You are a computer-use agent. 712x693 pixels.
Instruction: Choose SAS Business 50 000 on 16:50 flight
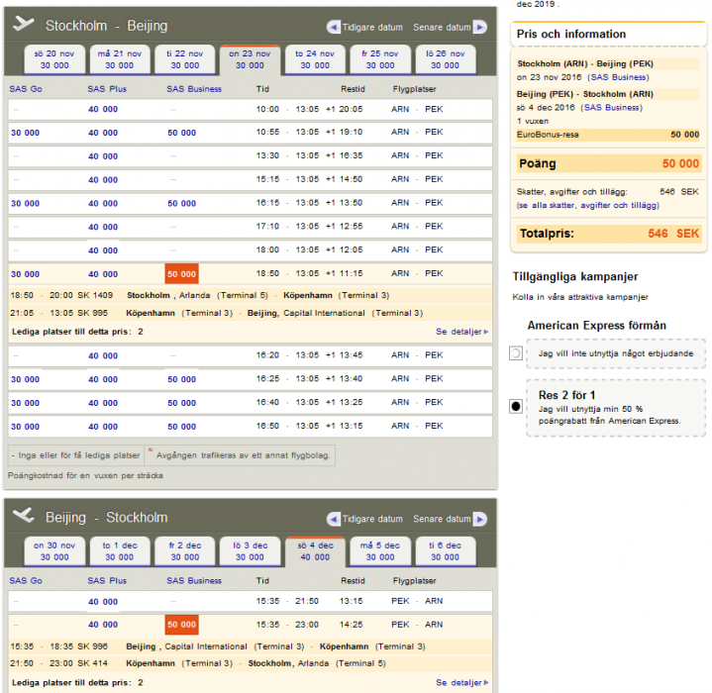181,427
